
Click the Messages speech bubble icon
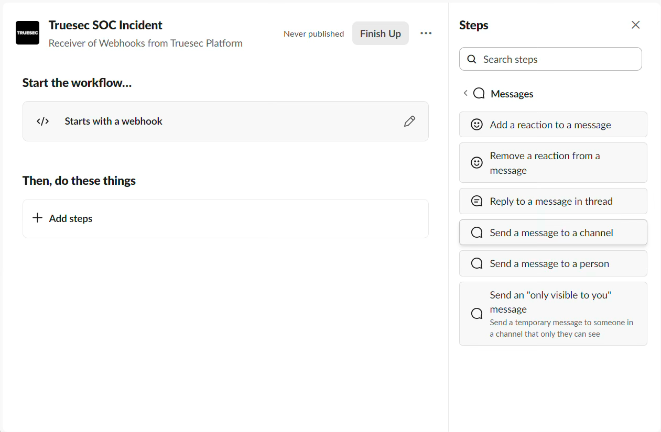(479, 94)
